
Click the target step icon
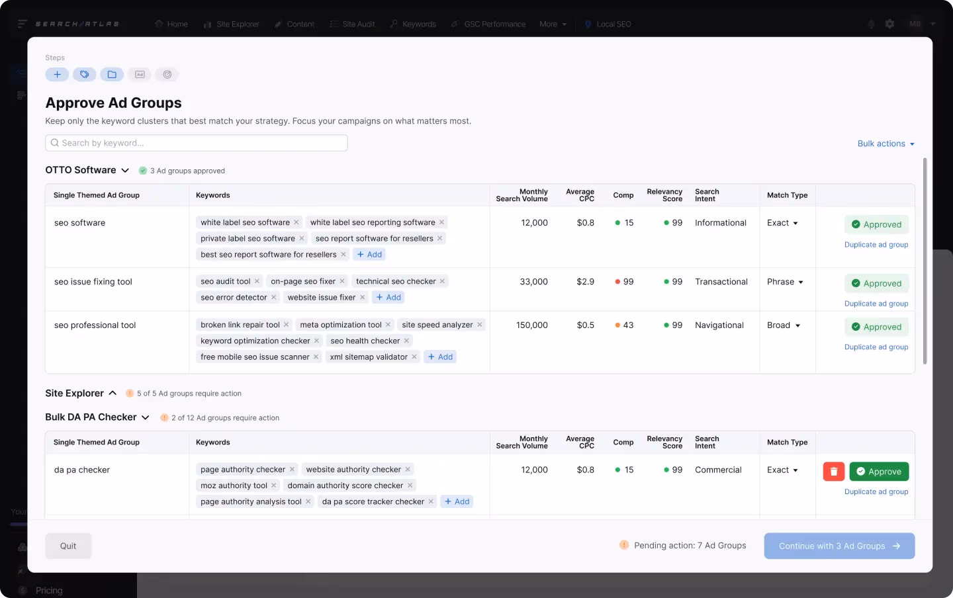[x=167, y=75]
